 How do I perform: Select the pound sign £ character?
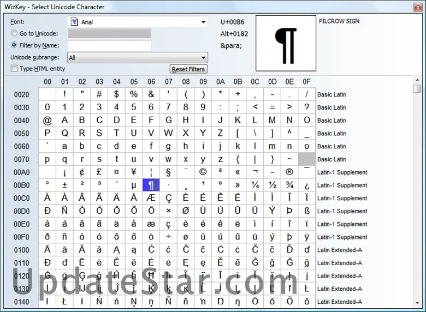pyautogui.click(x=99, y=172)
